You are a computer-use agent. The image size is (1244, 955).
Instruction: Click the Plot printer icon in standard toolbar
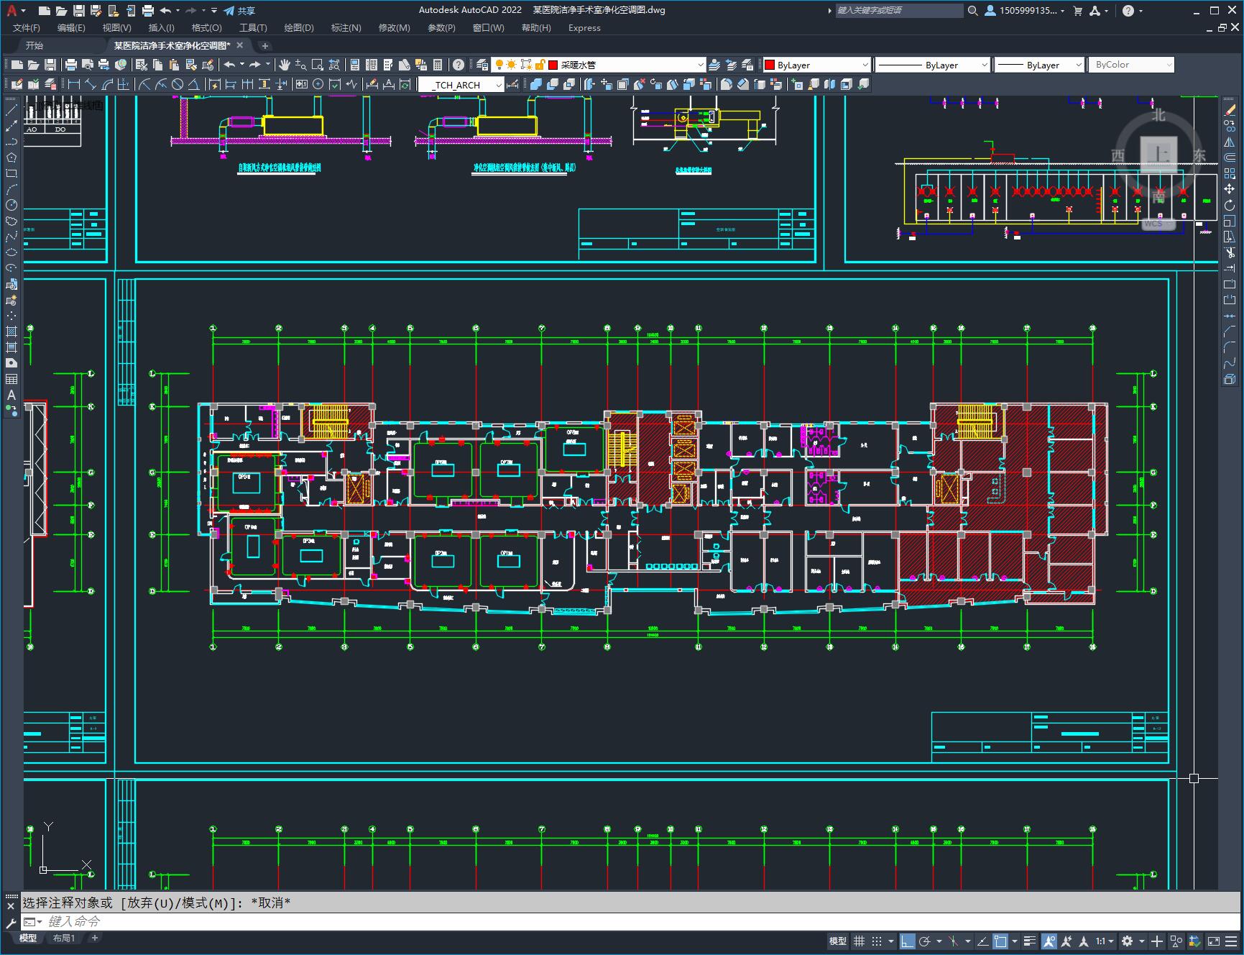coord(71,65)
